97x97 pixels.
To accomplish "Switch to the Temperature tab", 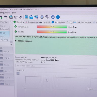I will (x=32, y=22).
